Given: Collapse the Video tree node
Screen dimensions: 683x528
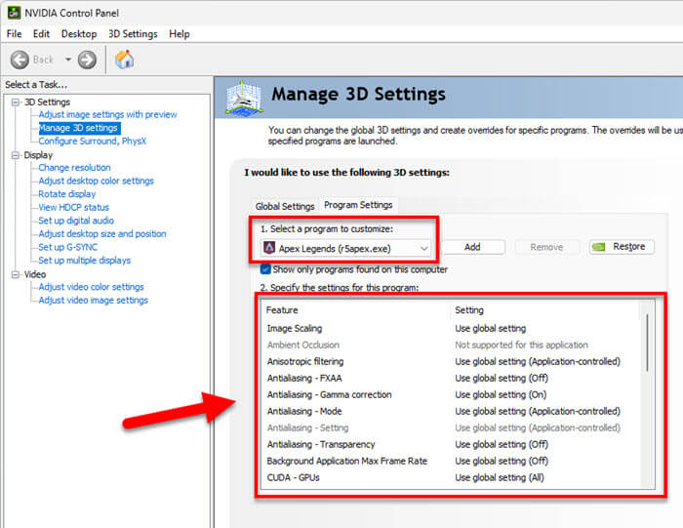Looking at the screenshot, I should click(x=16, y=274).
